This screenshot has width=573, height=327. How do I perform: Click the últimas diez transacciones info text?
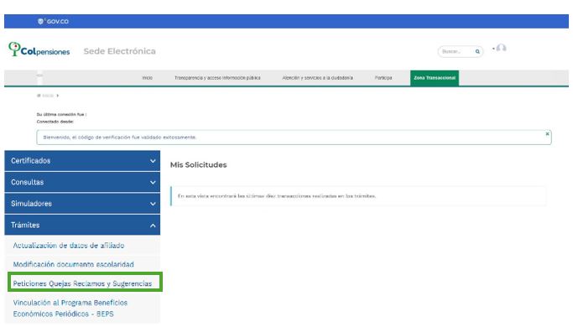pyautogui.click(x=277, y=196)
